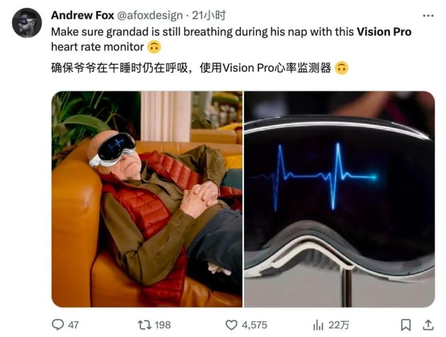The width and height of the screenshot is (446, 337).
Task: Click the 47 replies count
Action: tap(73, 324)
